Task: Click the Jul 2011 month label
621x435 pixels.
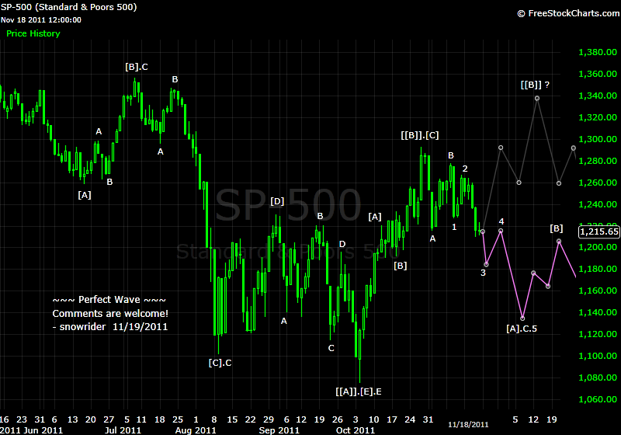Action: point(123,430)
